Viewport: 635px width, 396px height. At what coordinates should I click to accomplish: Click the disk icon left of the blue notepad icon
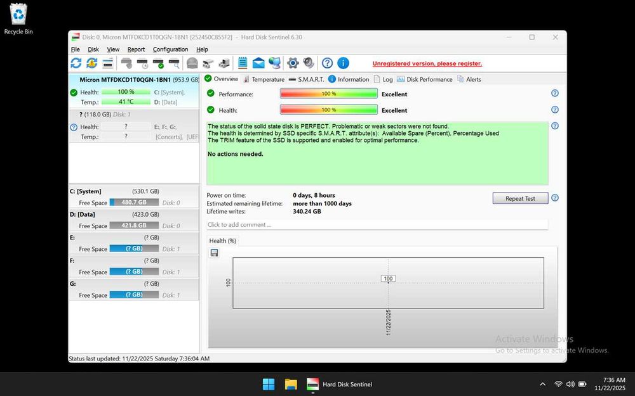point(224,63)
